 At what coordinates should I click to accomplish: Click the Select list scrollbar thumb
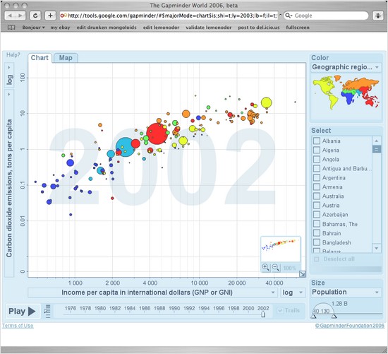(377, 149)
